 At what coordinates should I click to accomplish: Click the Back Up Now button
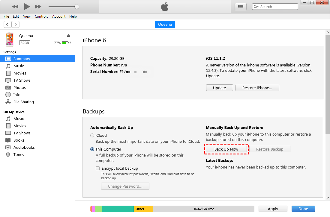click(226, 149)
